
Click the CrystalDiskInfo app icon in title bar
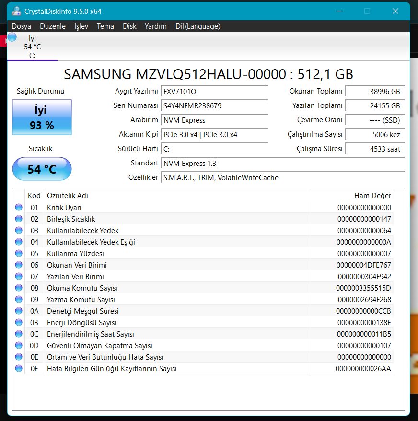[16, 11]
